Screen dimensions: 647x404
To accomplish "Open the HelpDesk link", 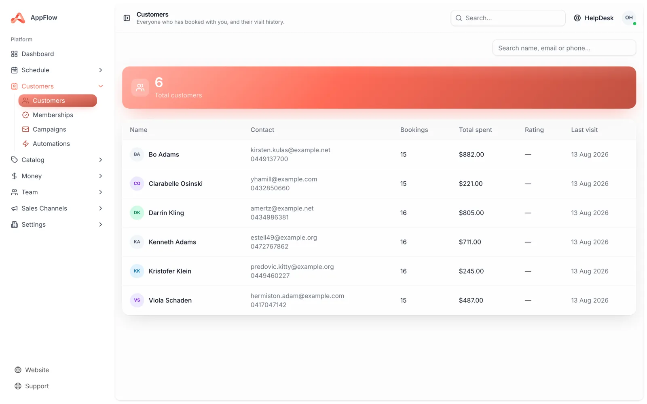I will pyautogui.click(x=594, y=18).
